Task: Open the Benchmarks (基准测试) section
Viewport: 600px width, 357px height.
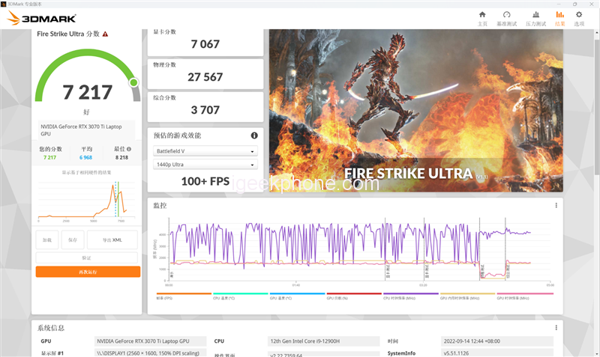Action: tap(507, 18)
